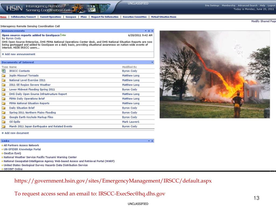Open the Plans navigation item

(x=84, y=17)
